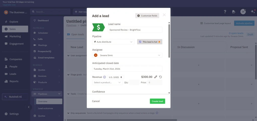Click Cancel in the Add a lead dialog
This screenshot has width=257, height=121.
(96, 101)
